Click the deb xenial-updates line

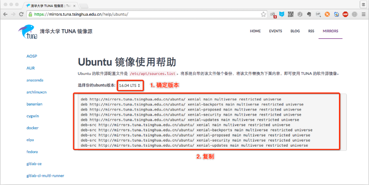coord(190,120)
